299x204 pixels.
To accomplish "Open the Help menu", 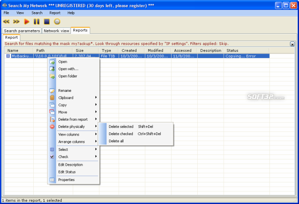I will [71, 13].
